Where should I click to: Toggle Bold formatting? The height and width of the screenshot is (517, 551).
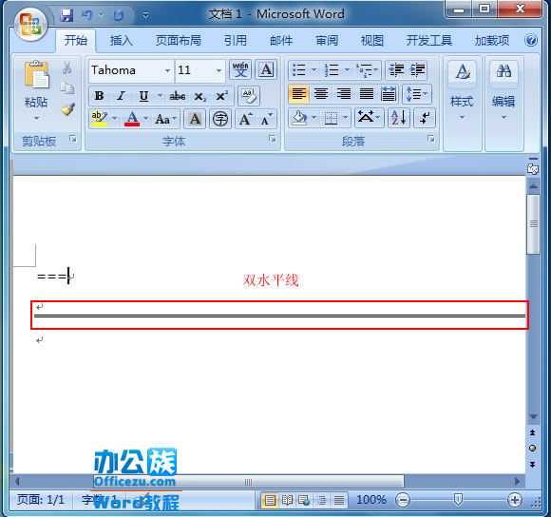coord(100,96)
